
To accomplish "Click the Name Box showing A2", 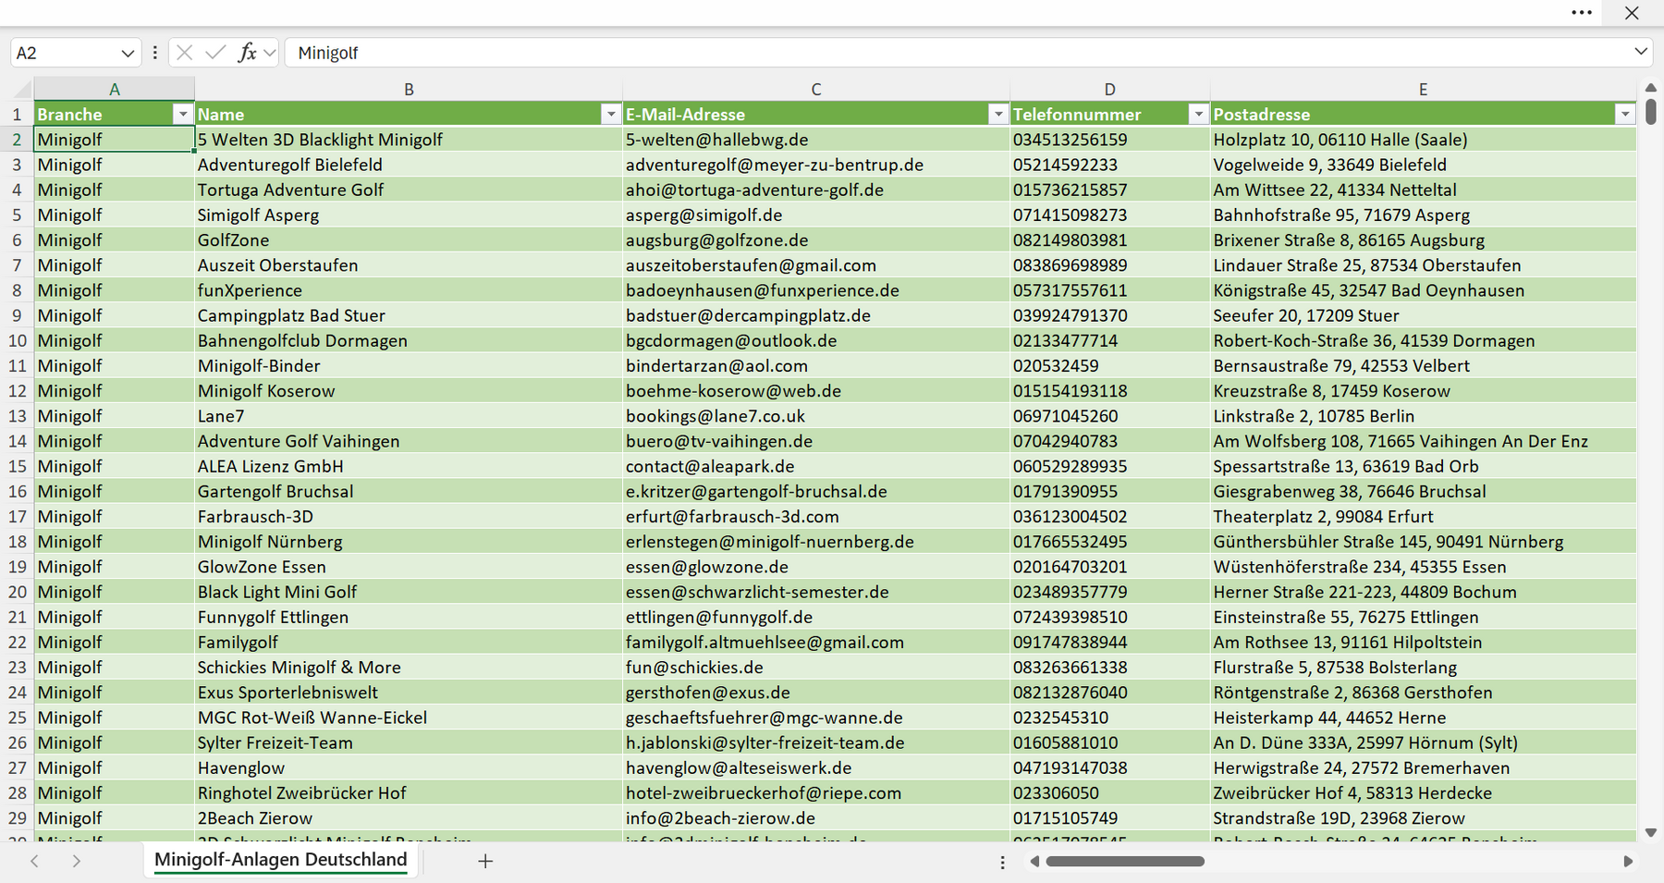I will 65,53.
